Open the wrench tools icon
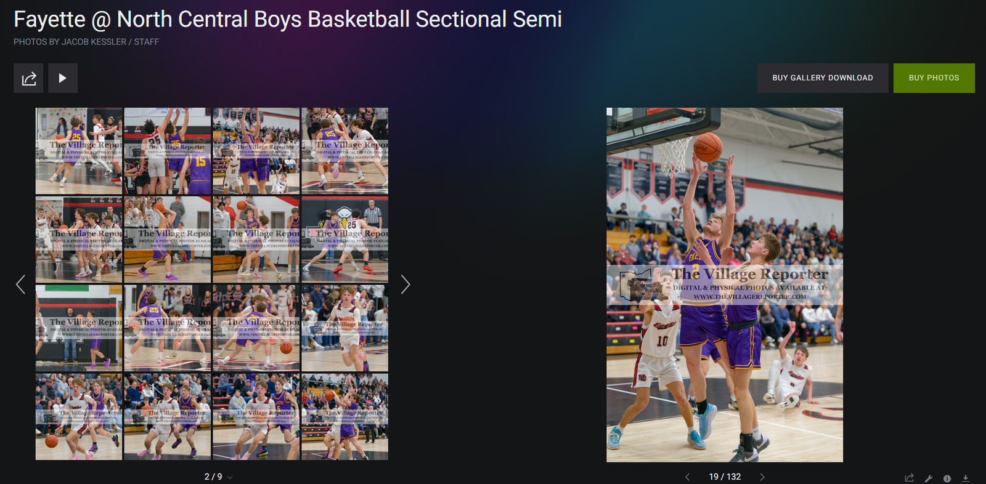The height and width of the screenshot is (484, 986). coord(929,478)
